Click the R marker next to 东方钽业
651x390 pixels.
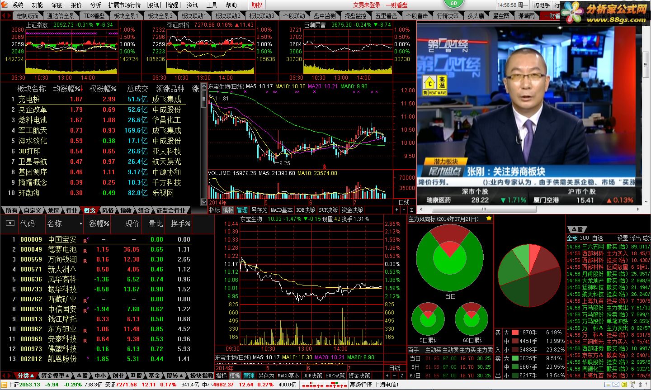tap(85, 330)
